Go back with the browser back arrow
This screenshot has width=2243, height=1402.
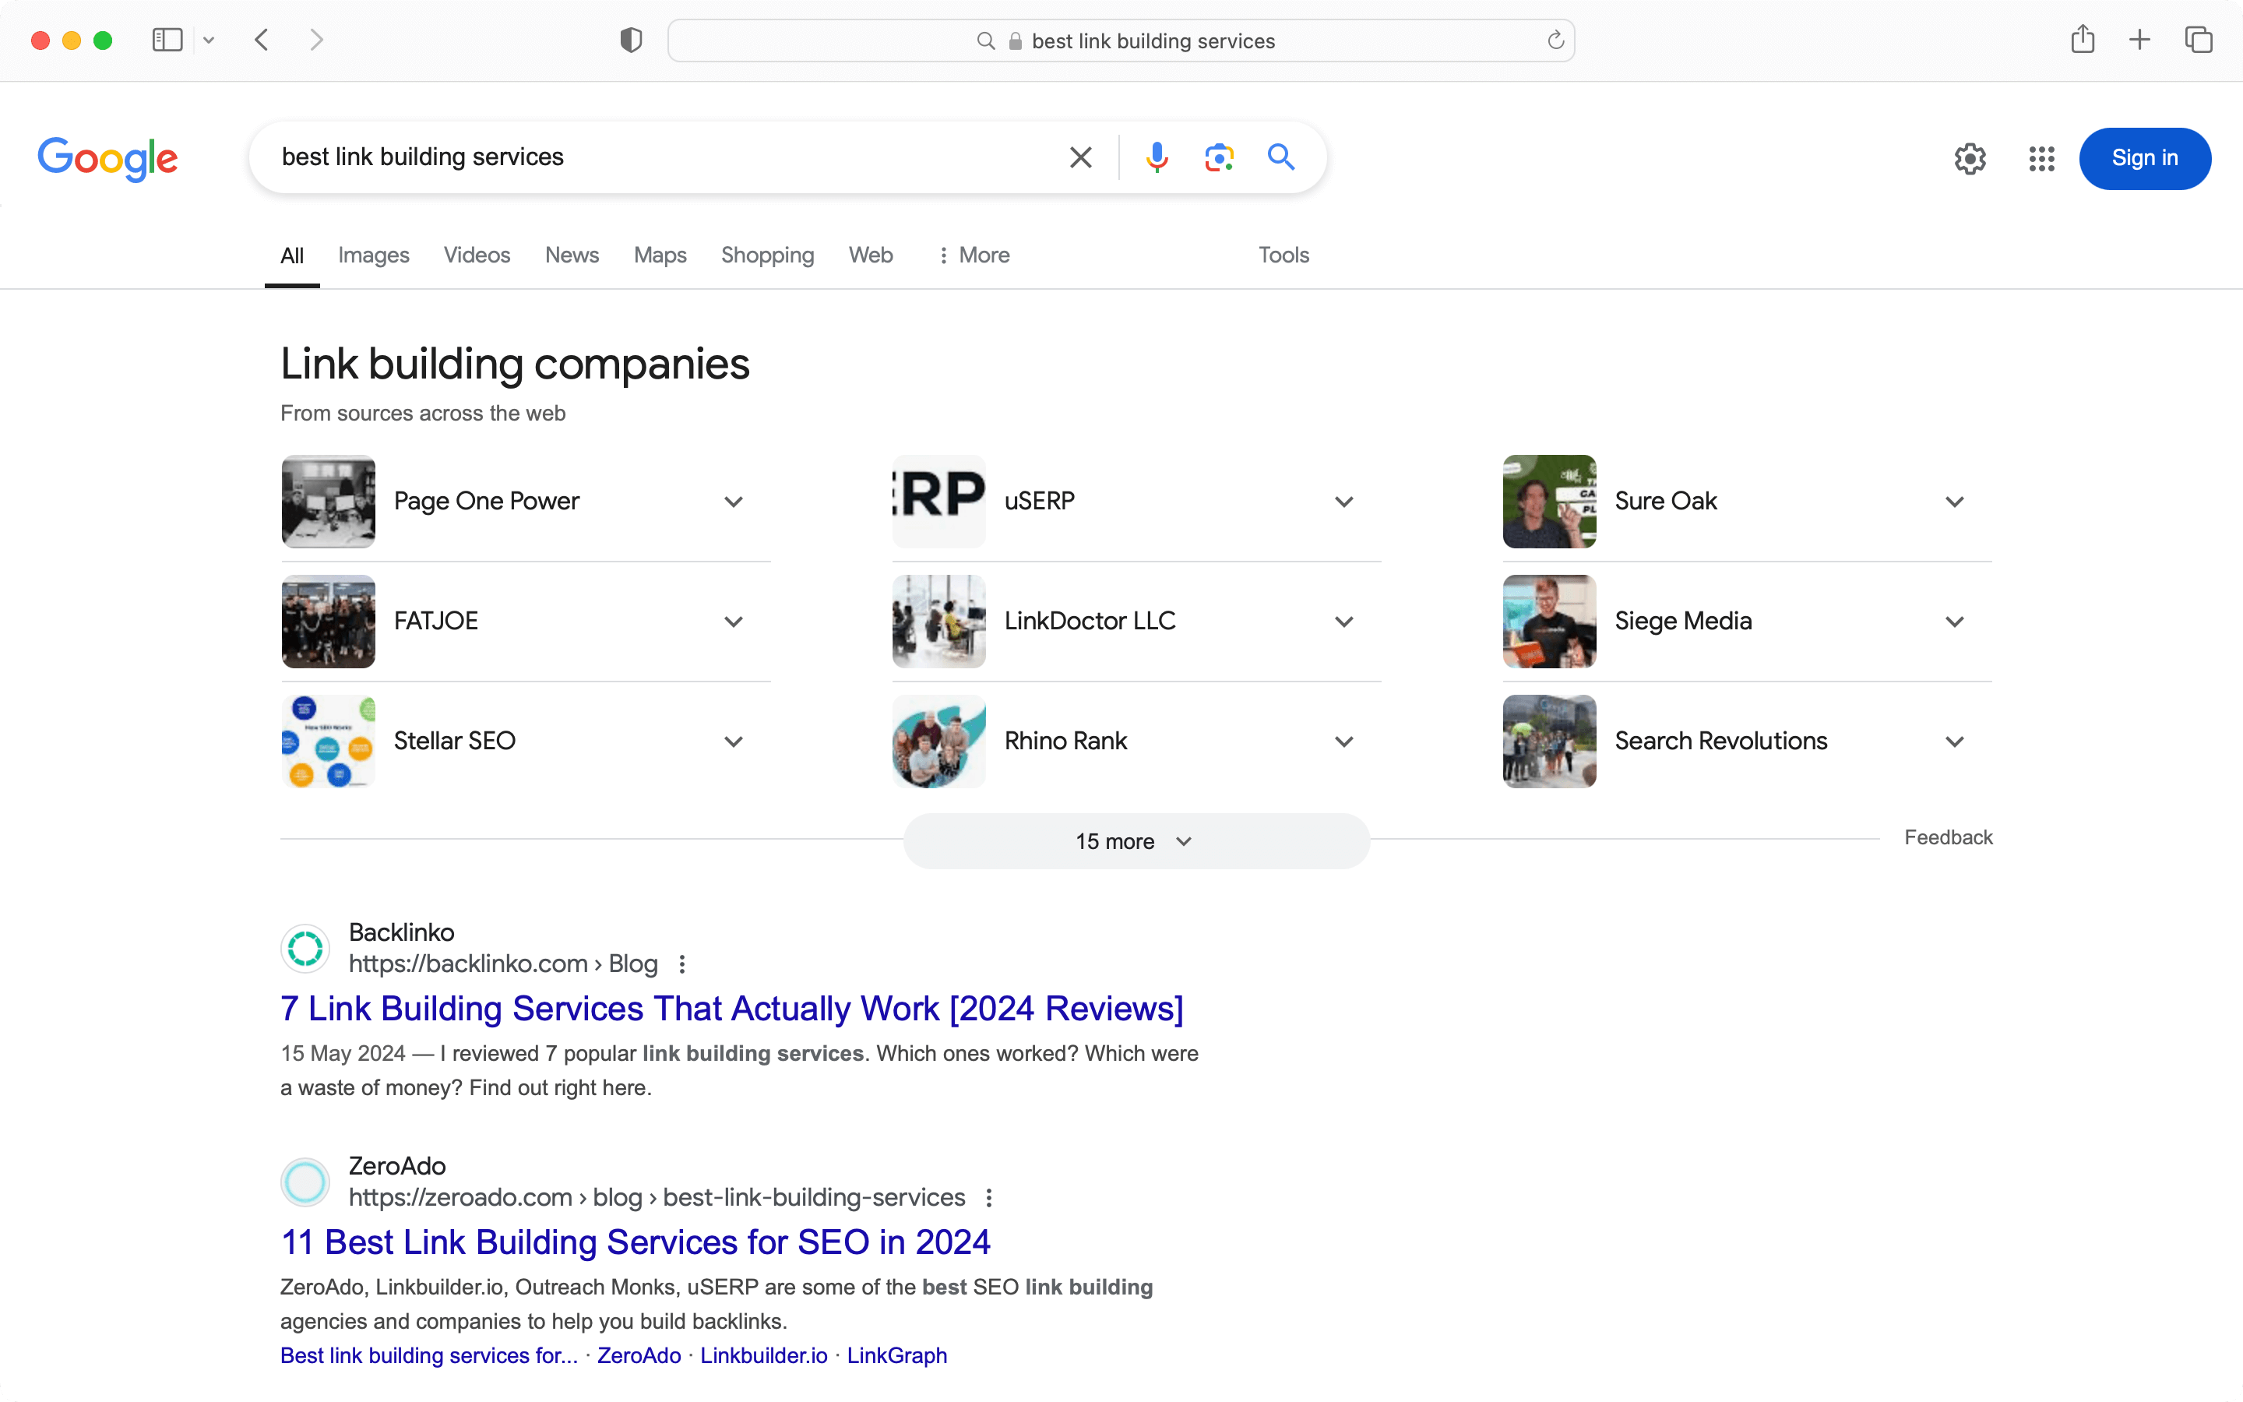(262, 40)
